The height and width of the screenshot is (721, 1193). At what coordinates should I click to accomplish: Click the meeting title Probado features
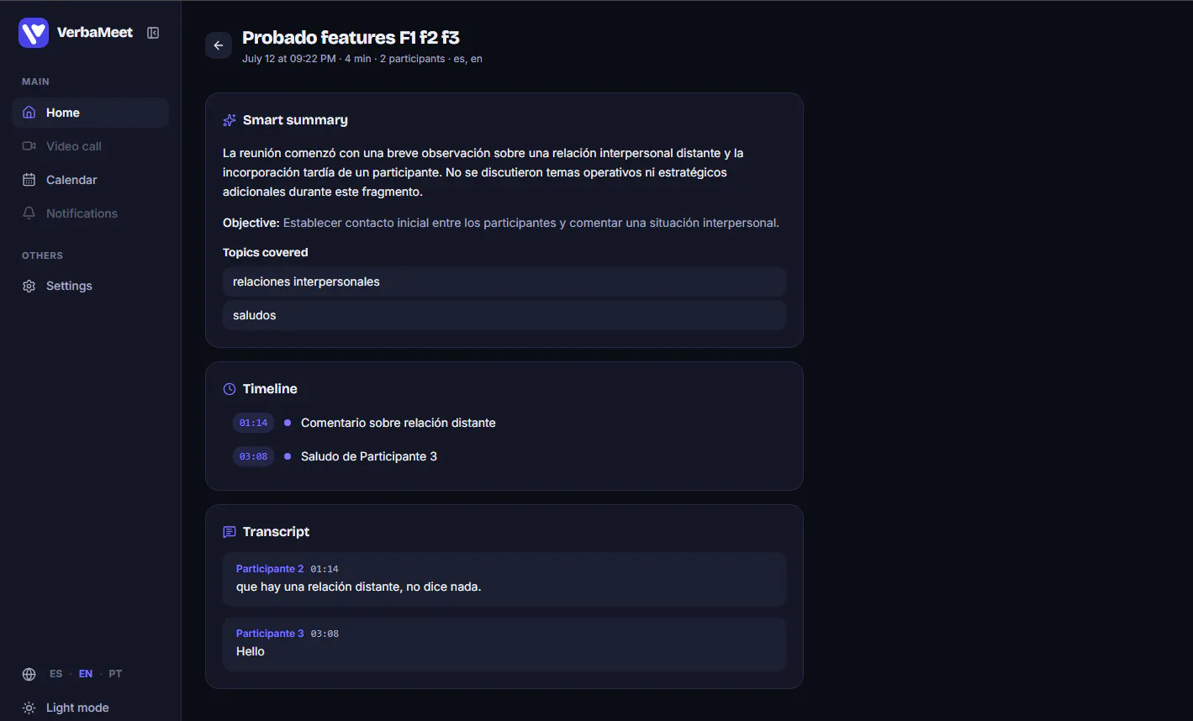point(351,38)
